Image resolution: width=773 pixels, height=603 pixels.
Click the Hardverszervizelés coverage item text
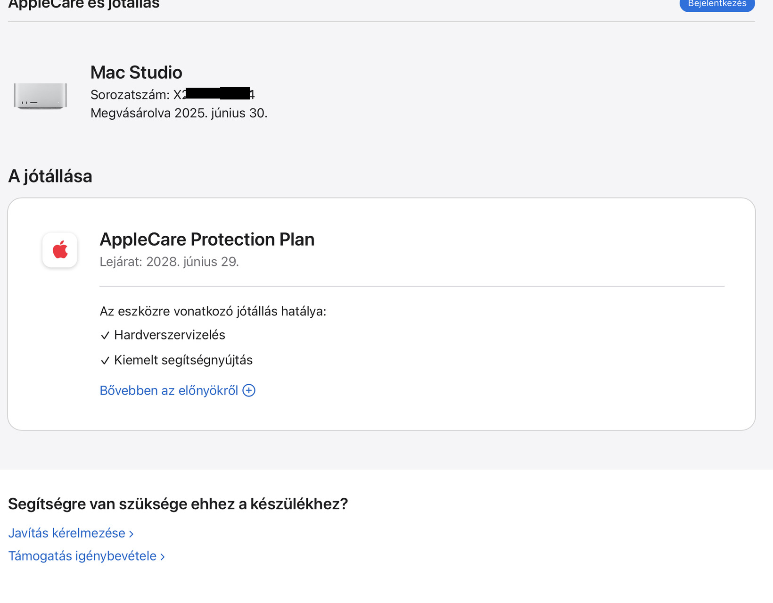coord(170,335)
